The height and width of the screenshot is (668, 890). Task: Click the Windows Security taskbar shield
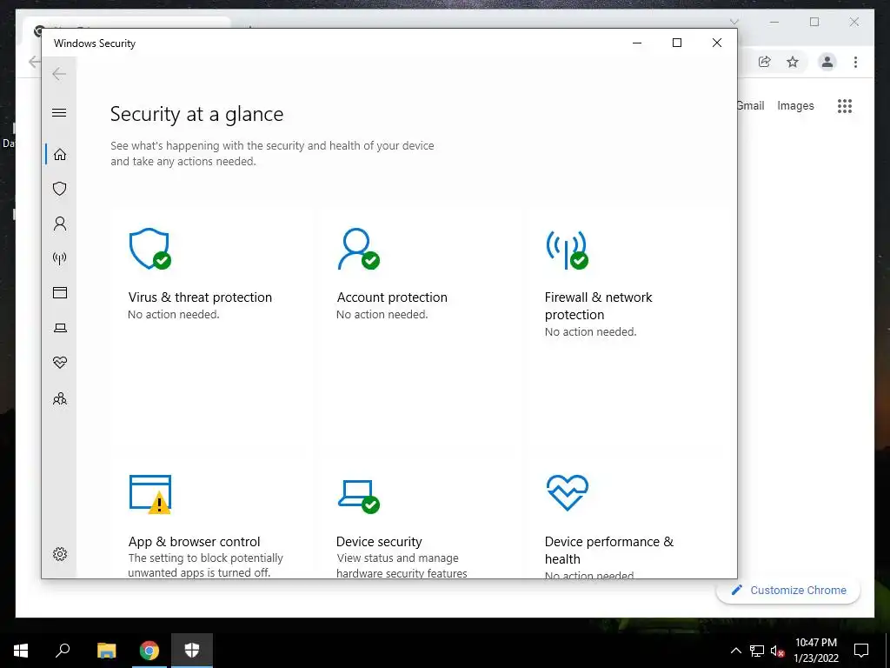click(192, 651)
